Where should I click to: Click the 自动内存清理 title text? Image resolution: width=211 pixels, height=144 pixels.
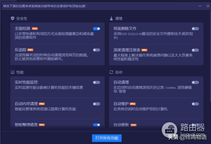click(x=26, y=104)
